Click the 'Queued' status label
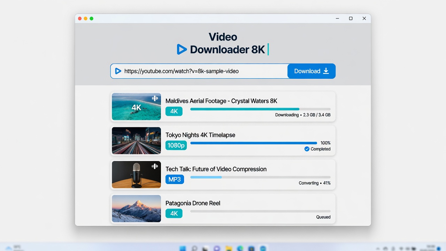 [x=323, y=217]
